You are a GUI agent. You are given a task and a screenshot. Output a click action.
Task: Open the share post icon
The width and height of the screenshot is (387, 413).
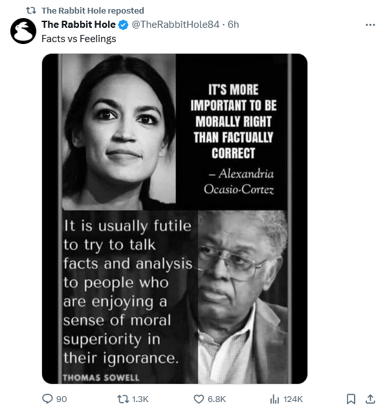tap(370, 399)
